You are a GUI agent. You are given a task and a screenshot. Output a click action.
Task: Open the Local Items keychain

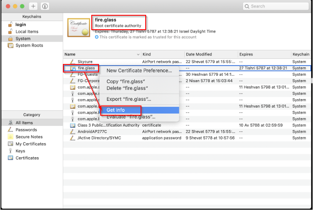27,31
